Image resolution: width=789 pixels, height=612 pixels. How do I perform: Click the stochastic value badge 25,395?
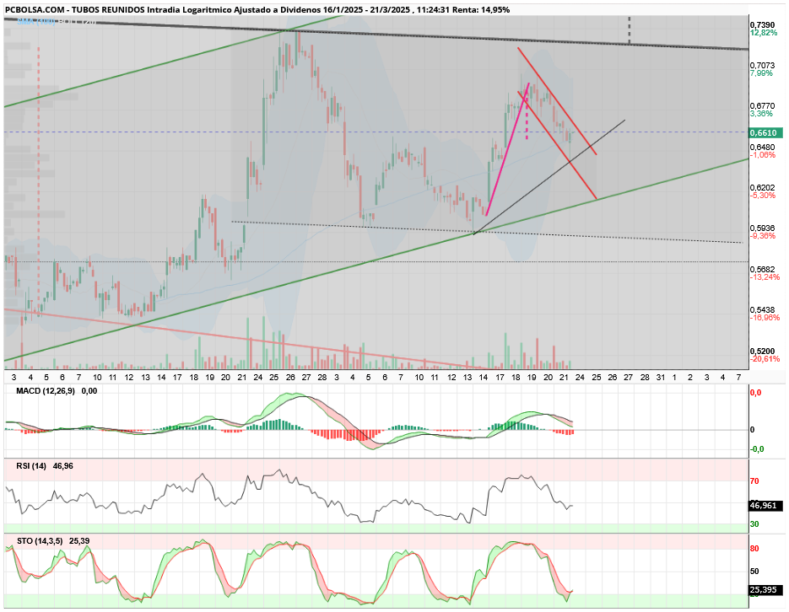766,590
